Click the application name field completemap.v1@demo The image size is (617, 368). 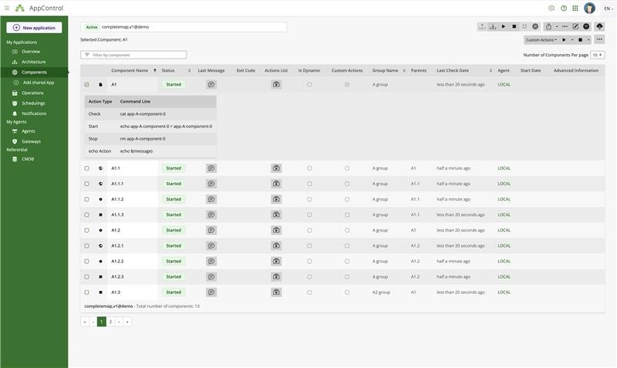tap(184, 27)
